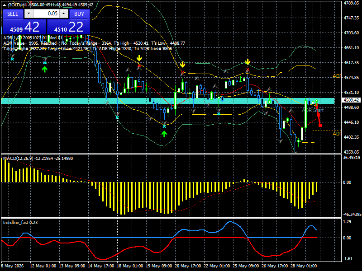Click the 25 May 09:00 time label
362x271 pixels.
(x=246, y=266)
